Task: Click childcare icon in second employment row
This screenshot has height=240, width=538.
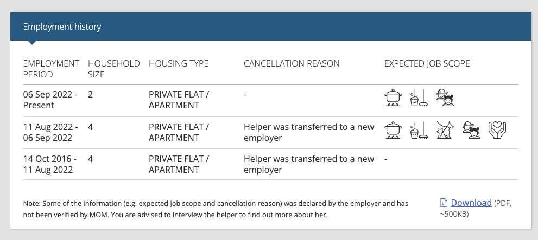Action: tap(471, 130)
